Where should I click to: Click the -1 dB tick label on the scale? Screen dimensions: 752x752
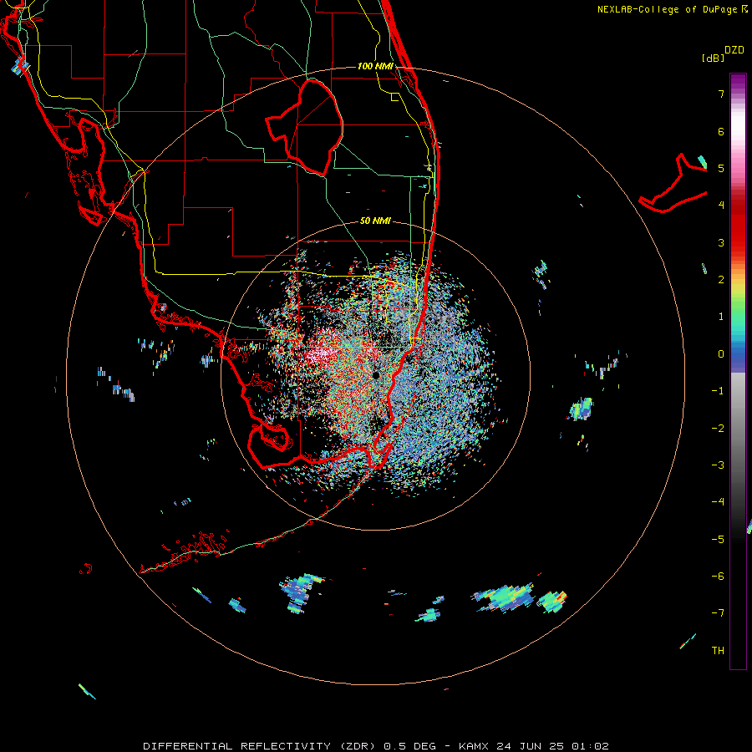718,391
